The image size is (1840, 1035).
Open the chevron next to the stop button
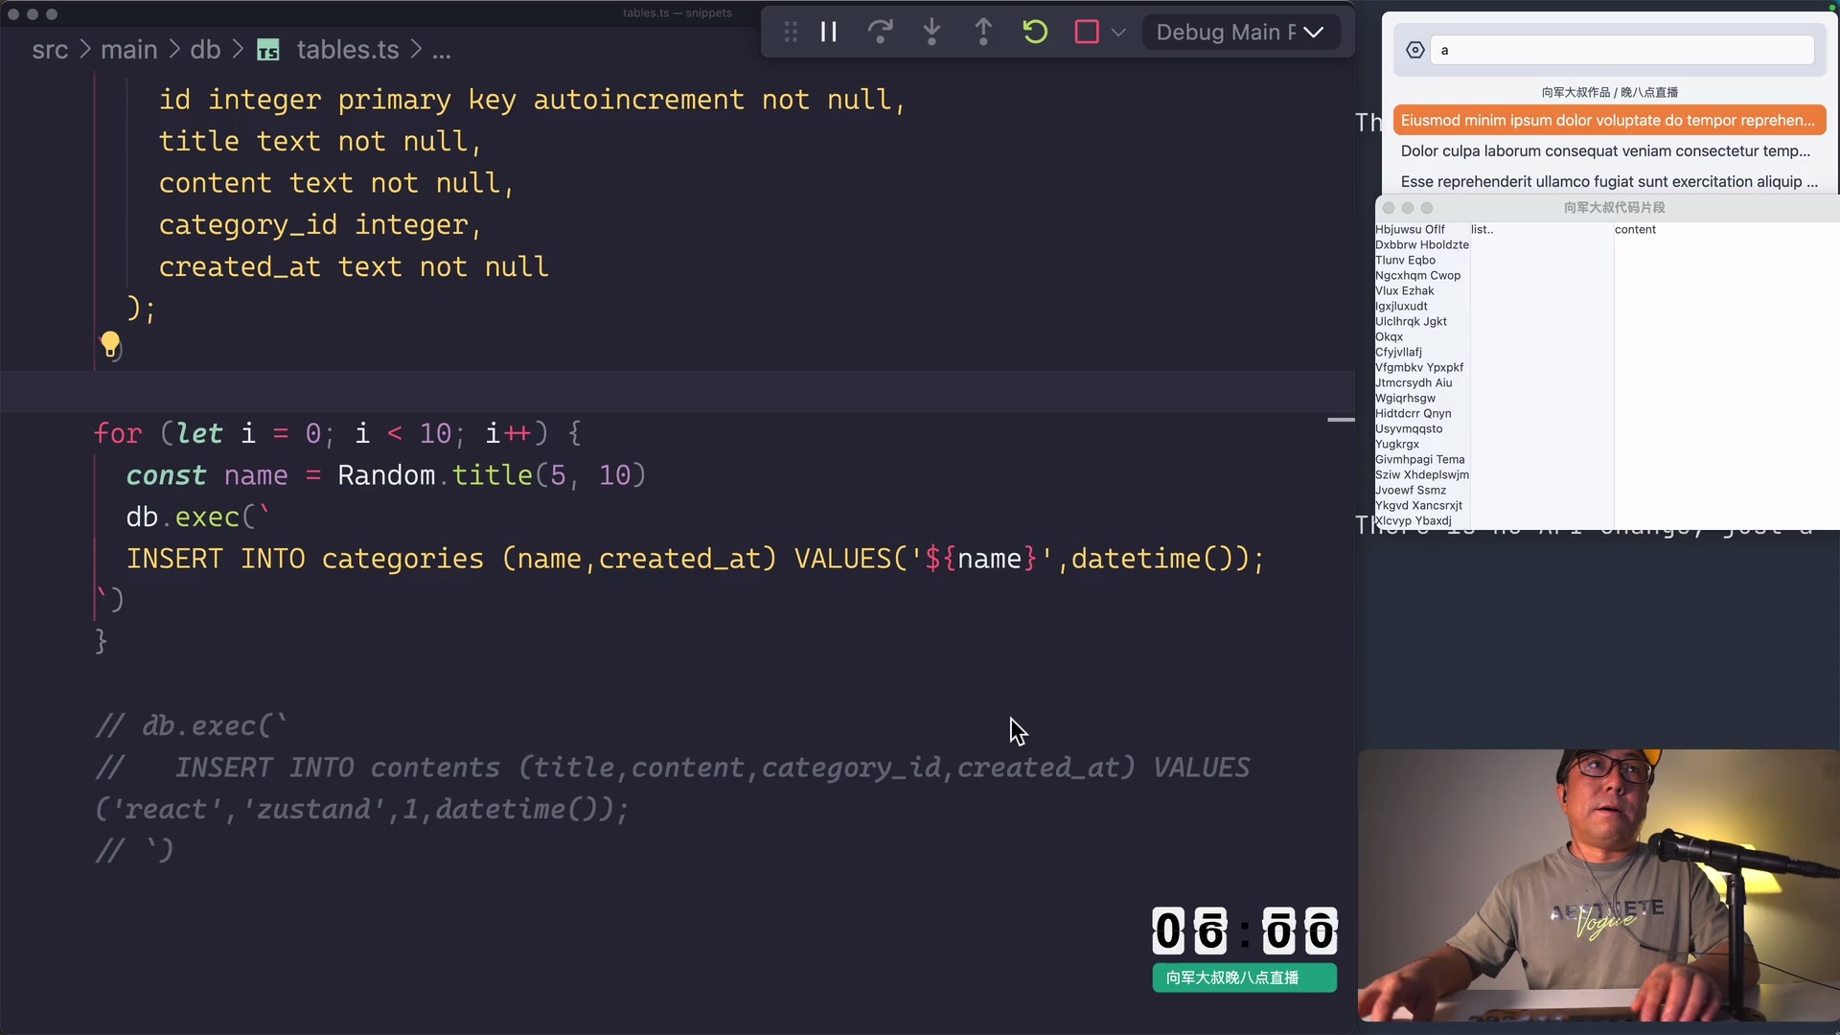(x=1119, y=32)
